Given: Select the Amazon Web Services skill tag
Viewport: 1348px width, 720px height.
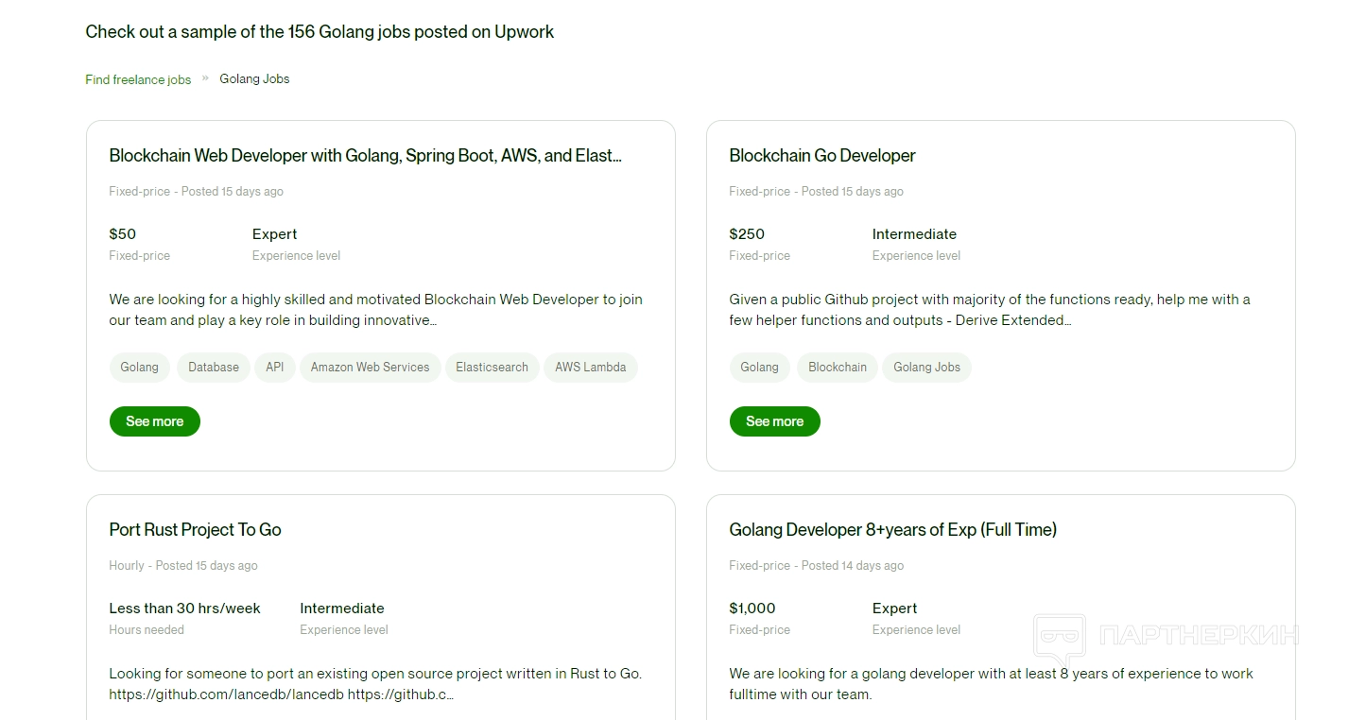Looking at the screenshot, I should pyautogui.click(x=370, y=368).
